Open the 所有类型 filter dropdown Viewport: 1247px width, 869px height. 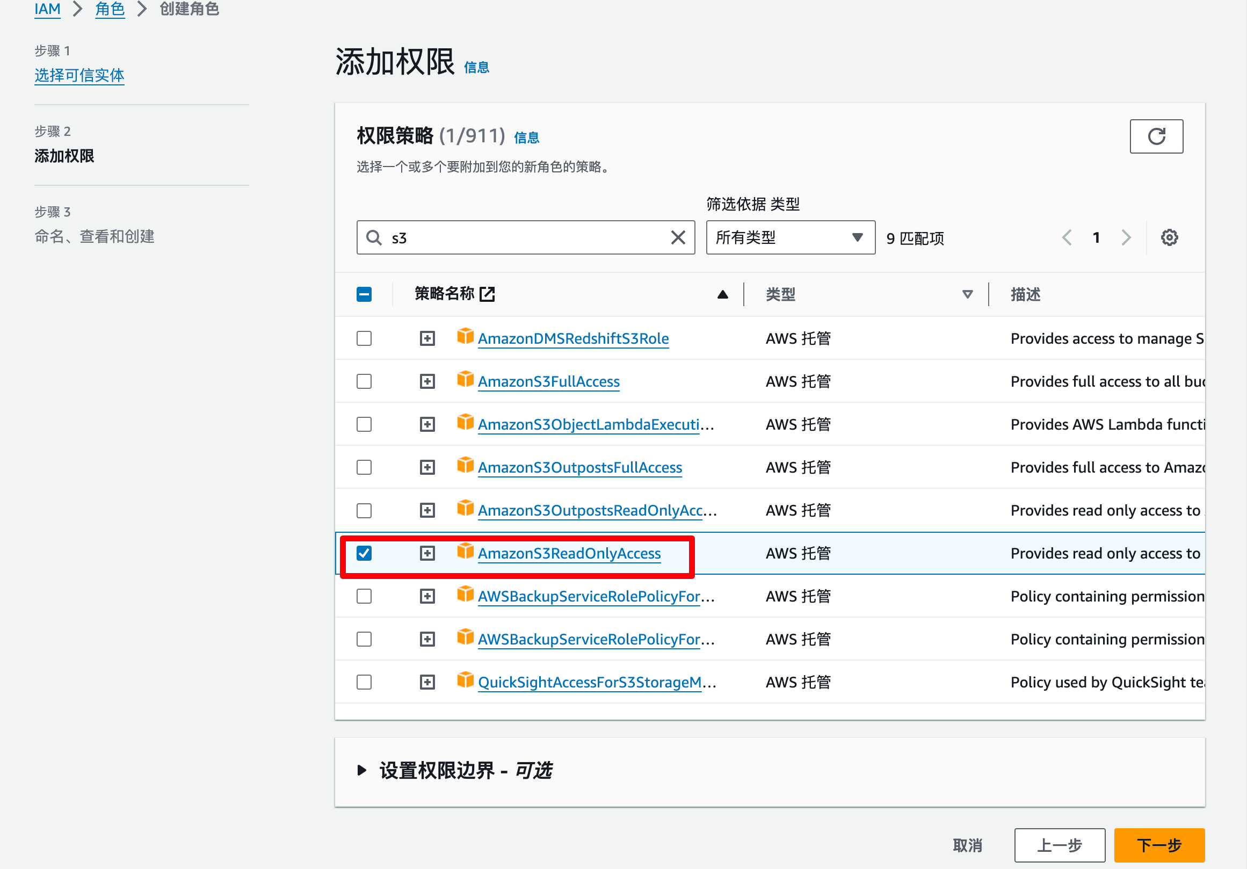pos(790,237)
